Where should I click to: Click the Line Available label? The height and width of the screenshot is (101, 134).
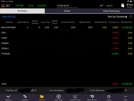[56, 90]
